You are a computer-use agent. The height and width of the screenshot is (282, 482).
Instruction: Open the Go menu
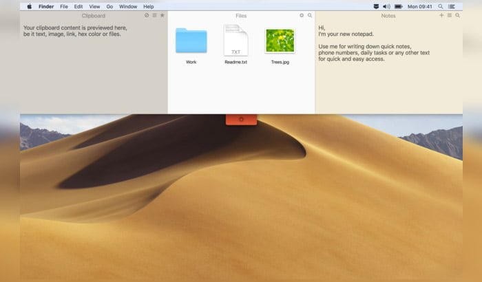[109, 6]
